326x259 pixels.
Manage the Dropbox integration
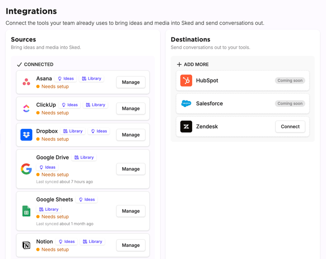click(x=131, y=135)
